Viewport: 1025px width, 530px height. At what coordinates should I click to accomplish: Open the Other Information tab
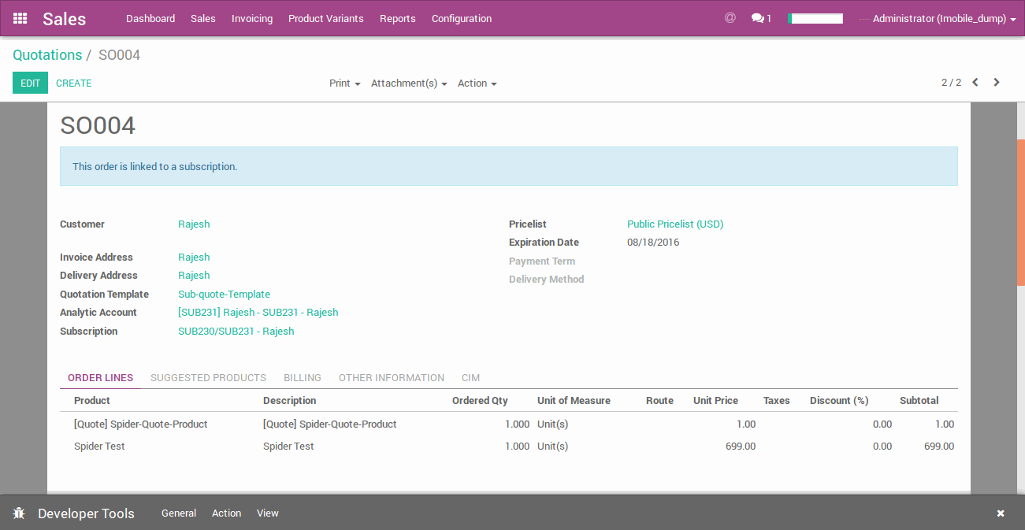[391, 378]
